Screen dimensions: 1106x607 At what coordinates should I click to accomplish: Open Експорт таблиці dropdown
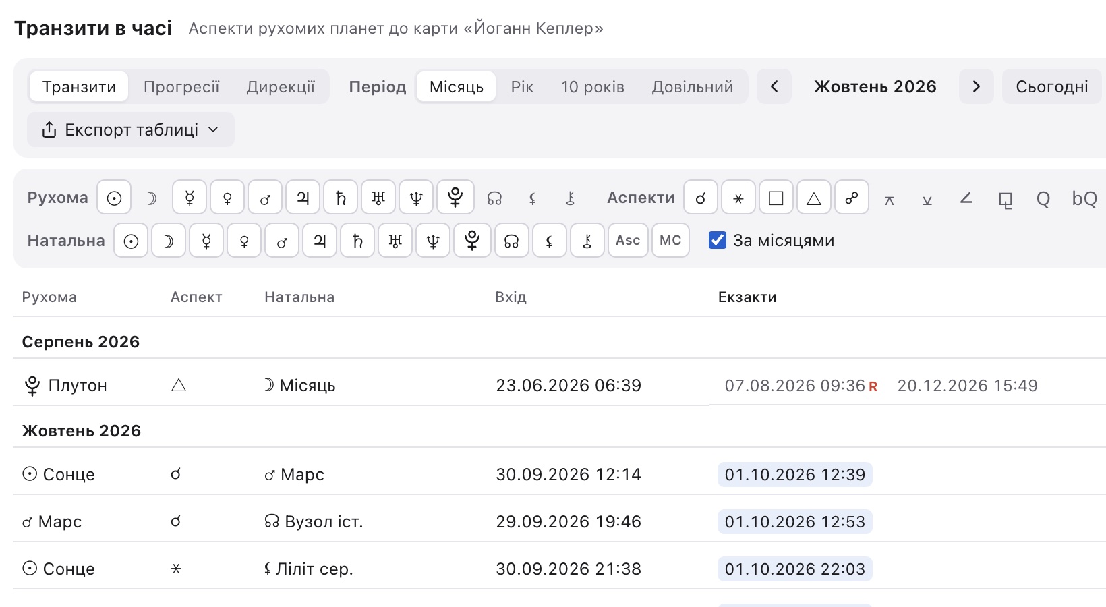click(x=131, y=129)
